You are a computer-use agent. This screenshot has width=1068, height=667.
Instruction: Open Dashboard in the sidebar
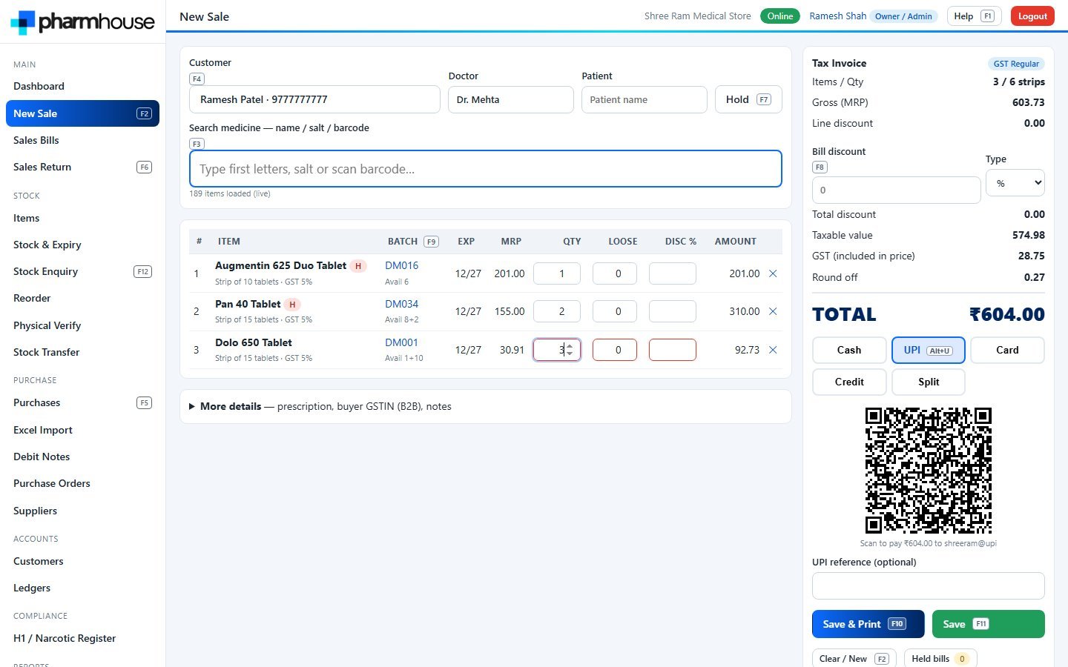click(x=82, y=86)
